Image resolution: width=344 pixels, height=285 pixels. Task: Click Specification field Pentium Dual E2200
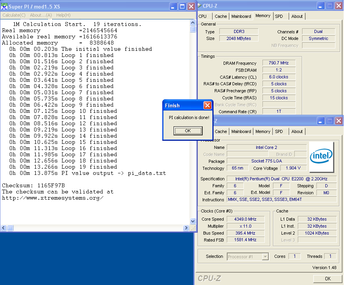click(281, 179)
